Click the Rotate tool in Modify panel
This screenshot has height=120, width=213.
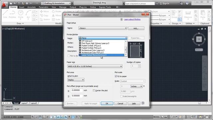point(57,12)
